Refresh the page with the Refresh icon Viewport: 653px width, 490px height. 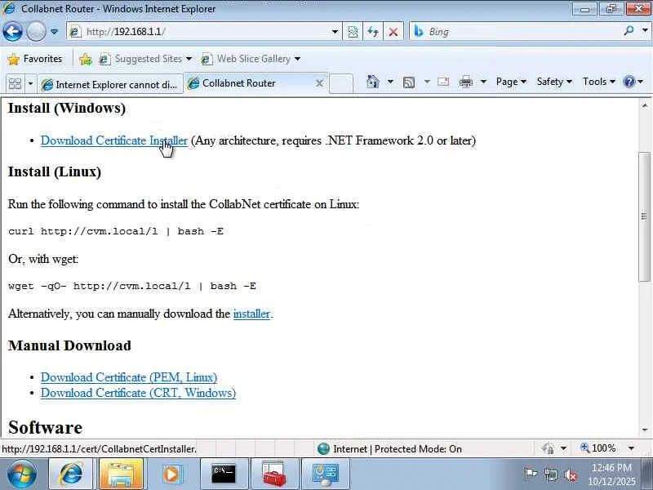click(x=373, y=32)
